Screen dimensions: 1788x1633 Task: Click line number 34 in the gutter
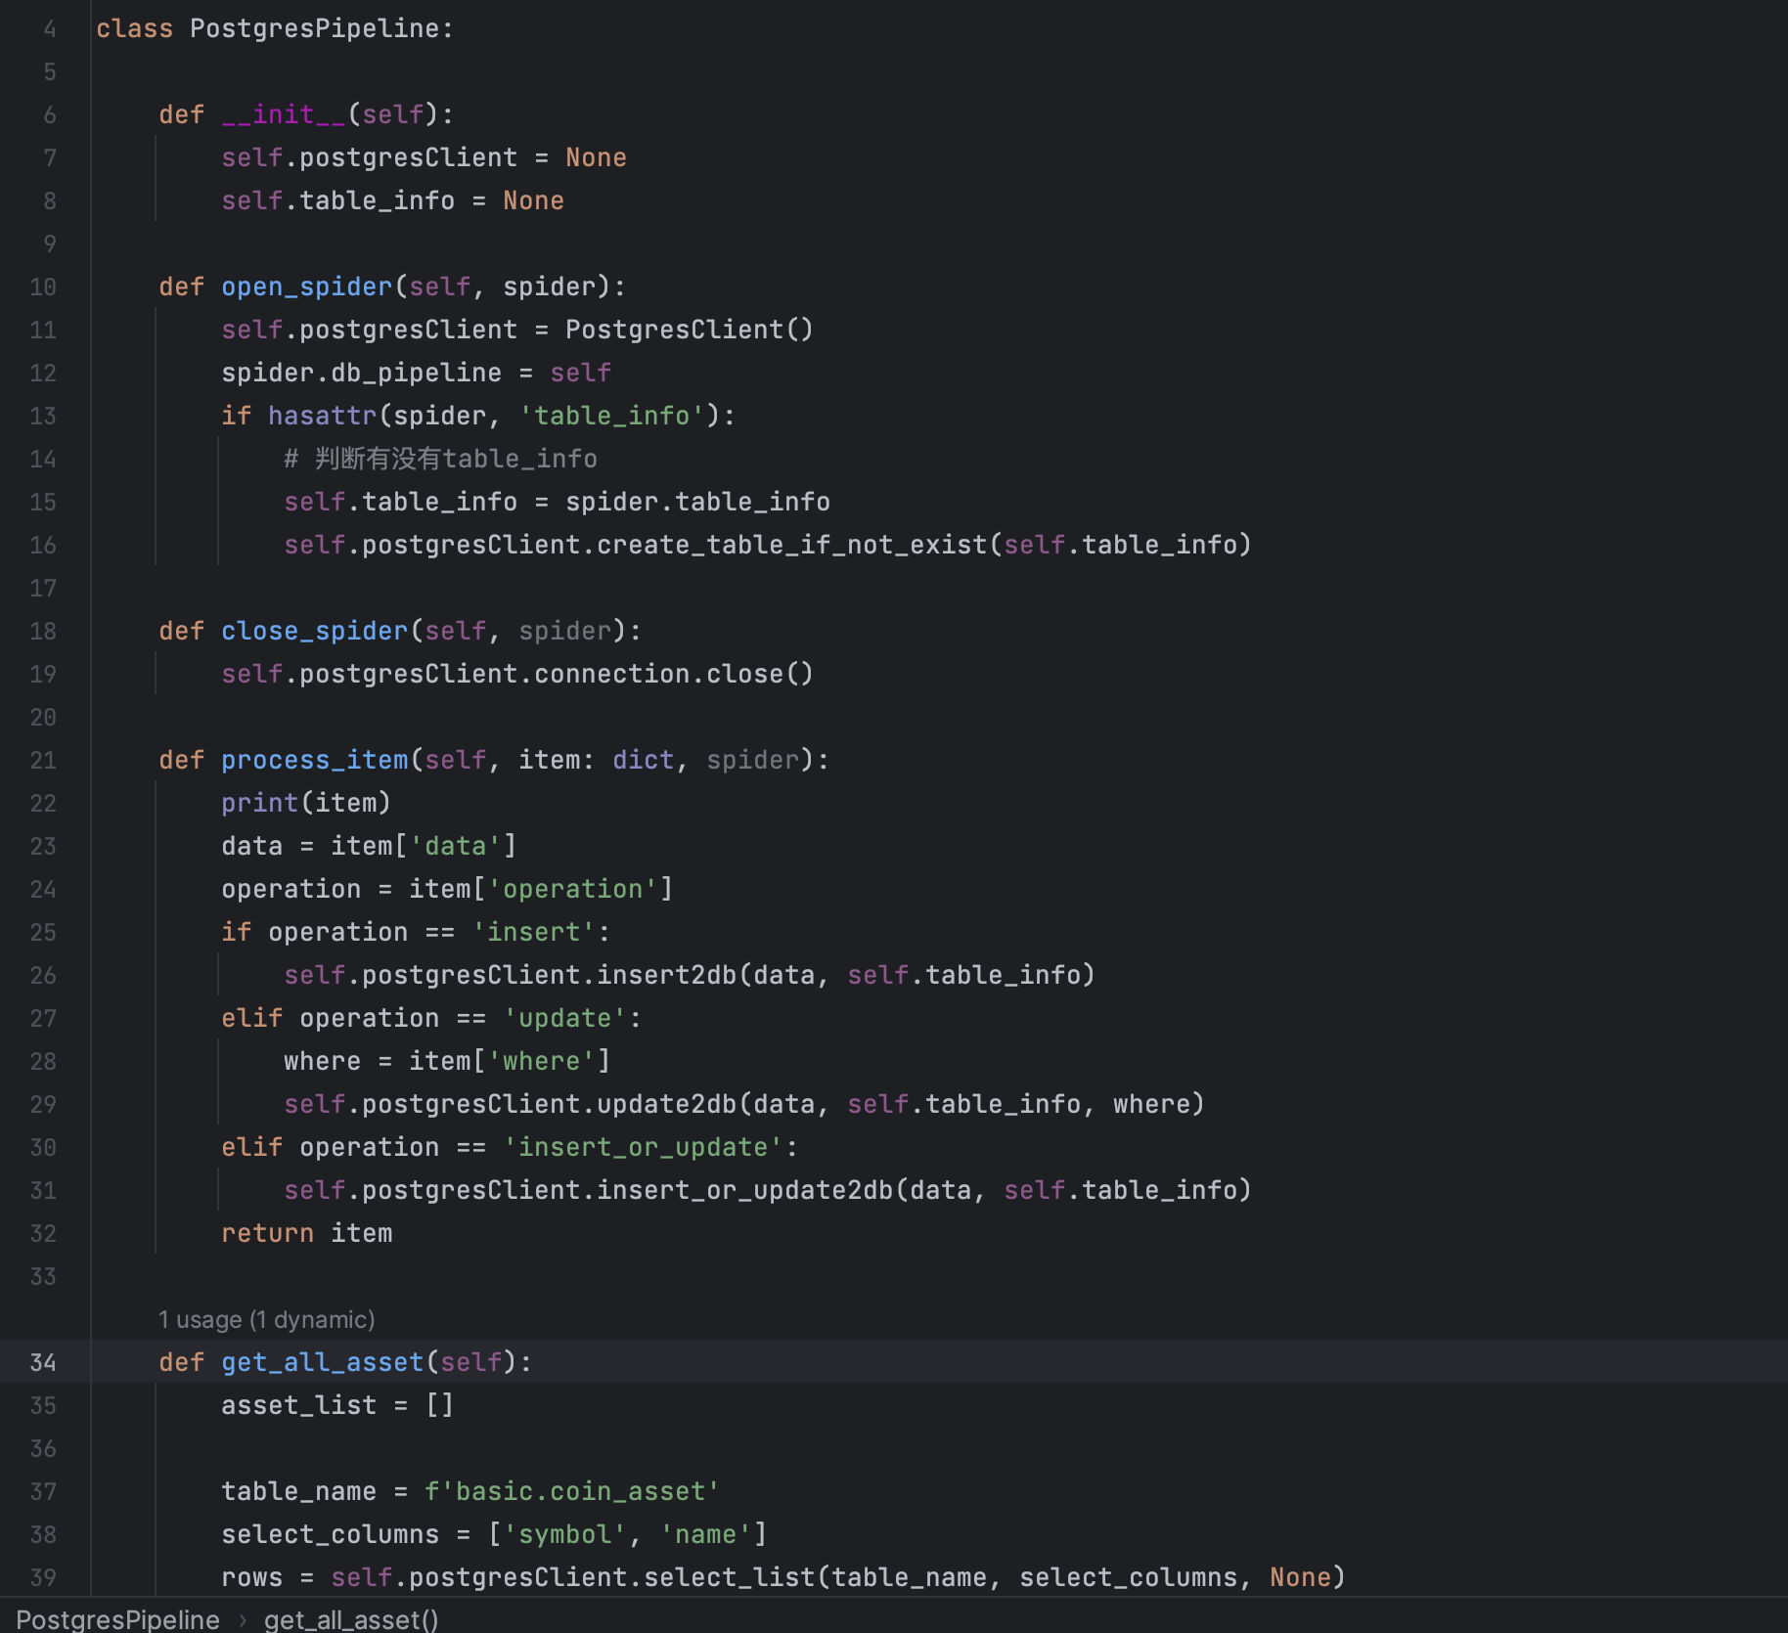click(x=43, y=1362)
